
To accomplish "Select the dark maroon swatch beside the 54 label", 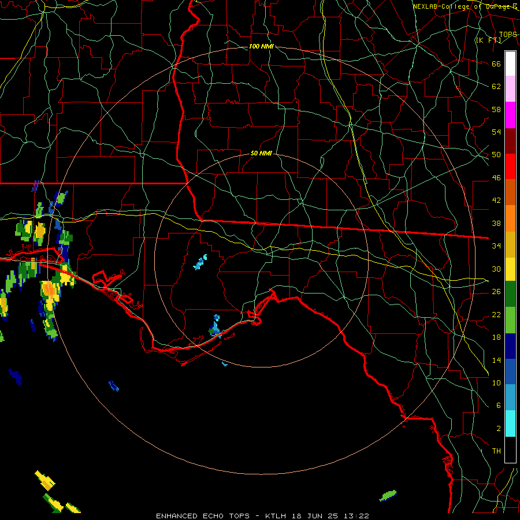I will [510, 140].
